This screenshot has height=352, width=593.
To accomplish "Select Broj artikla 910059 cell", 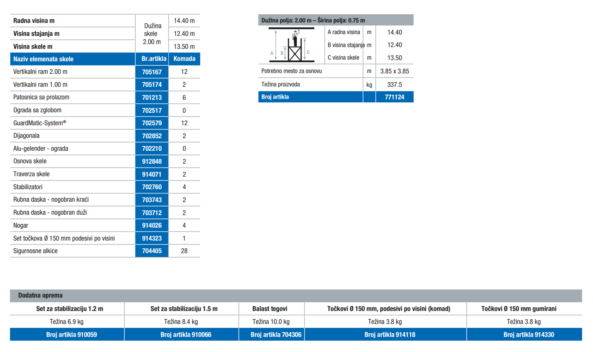I will click(67, 334).
